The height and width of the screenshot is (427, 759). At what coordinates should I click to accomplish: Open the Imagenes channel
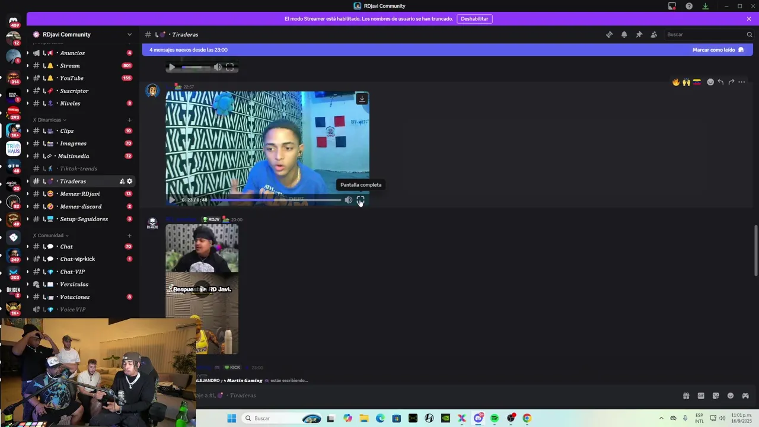click(x=74, y=143)
